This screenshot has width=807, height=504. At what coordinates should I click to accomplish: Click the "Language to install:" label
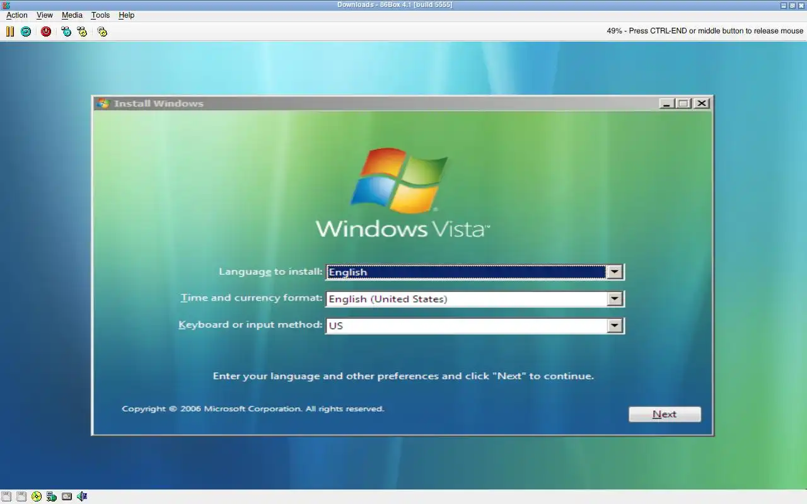pos(270,272)
